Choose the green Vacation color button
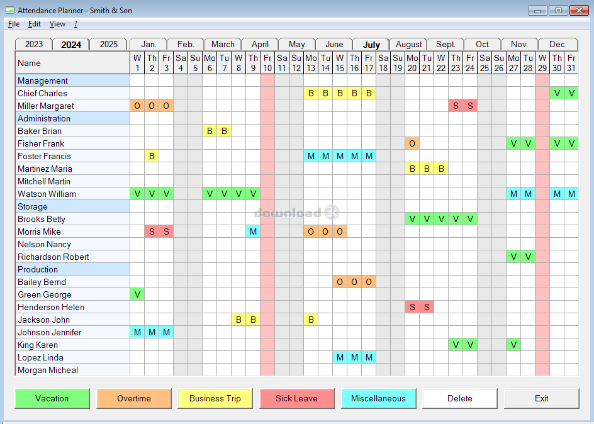This screenshot has height=424, width=594. tap(52, 398)
